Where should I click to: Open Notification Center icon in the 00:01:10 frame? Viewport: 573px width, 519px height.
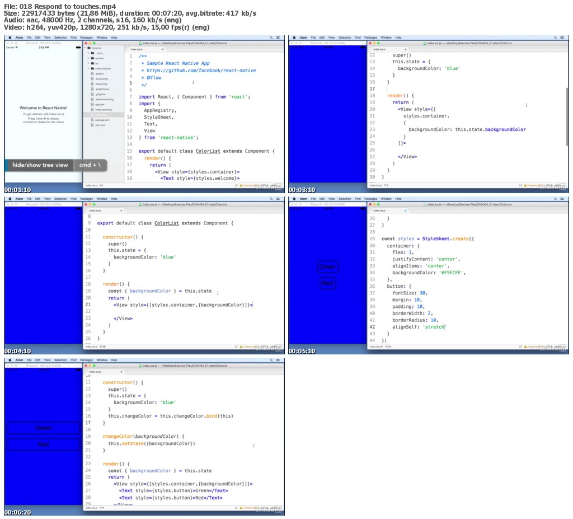pyautogui.click(x=278, y=38)
